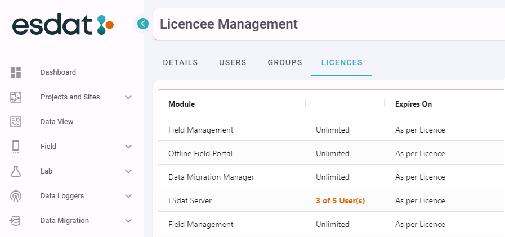
Task: Click the Lab flask icon
Action: tap(15, 171)
